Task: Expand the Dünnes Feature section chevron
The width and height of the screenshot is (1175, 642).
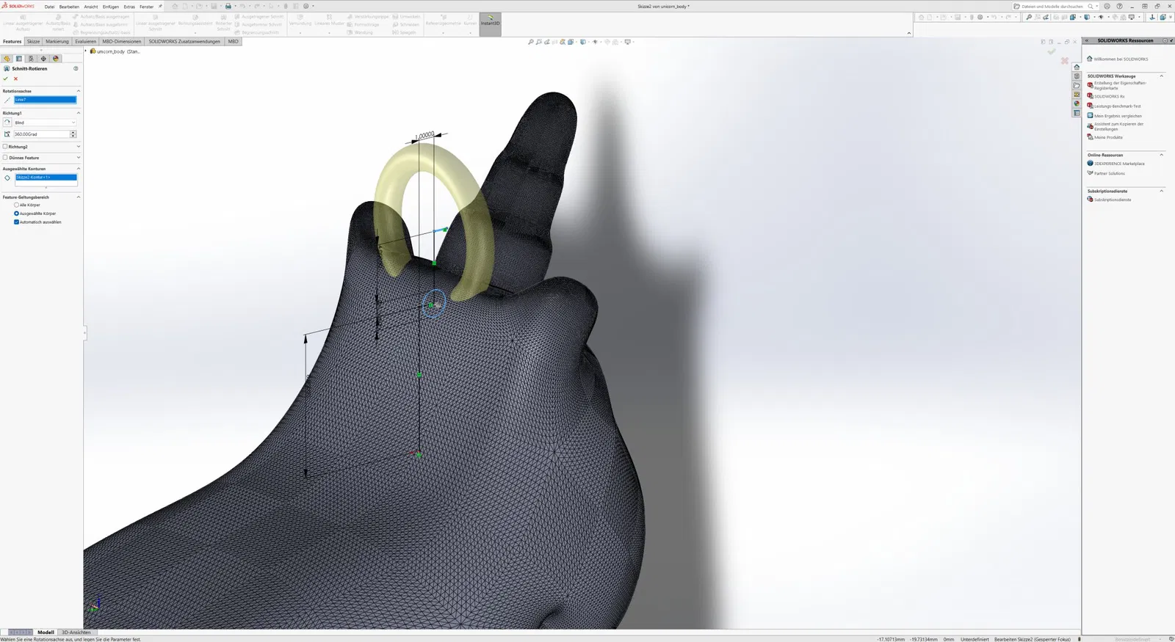Action: click(x=79, y=157)
